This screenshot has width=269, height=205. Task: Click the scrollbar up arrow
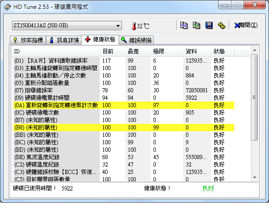(255, 50)
